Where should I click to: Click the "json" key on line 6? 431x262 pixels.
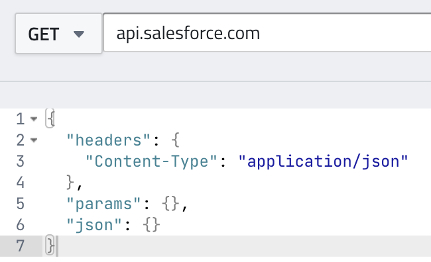(94, 225)
